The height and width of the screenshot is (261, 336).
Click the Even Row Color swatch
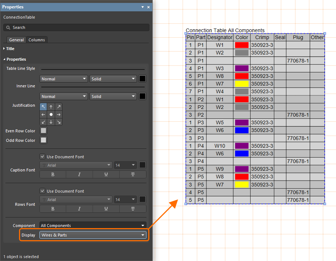click(x=43, y=131)
